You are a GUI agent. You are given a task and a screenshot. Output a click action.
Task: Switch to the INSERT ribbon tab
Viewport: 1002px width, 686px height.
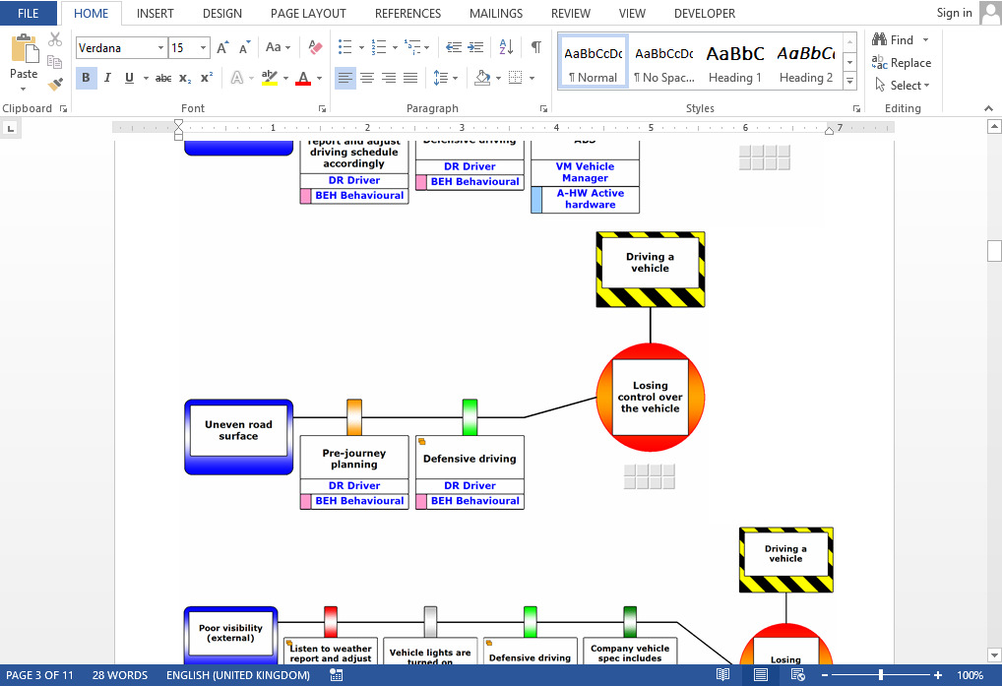pos(155,13)
